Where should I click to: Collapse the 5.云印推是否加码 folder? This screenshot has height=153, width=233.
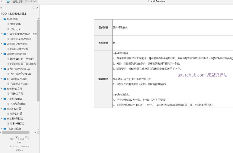click(1, 79)
